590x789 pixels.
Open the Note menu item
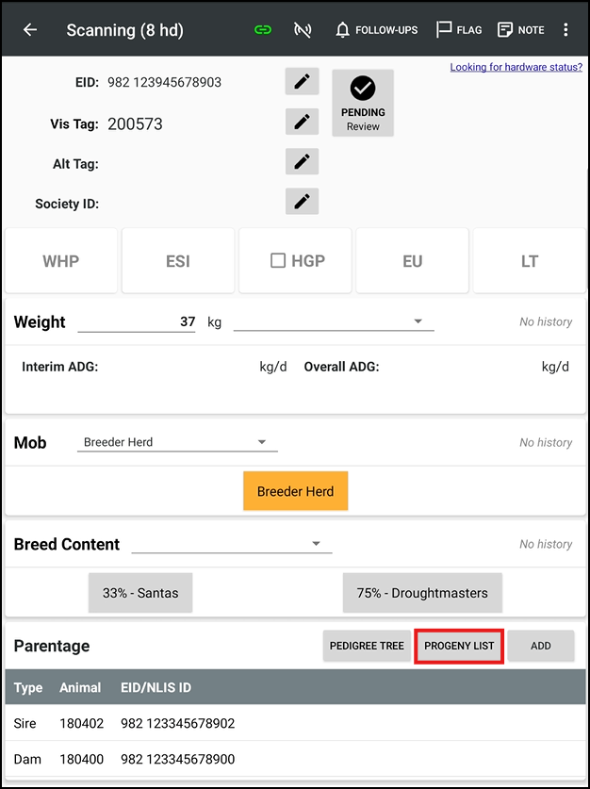tap(520, 30)
